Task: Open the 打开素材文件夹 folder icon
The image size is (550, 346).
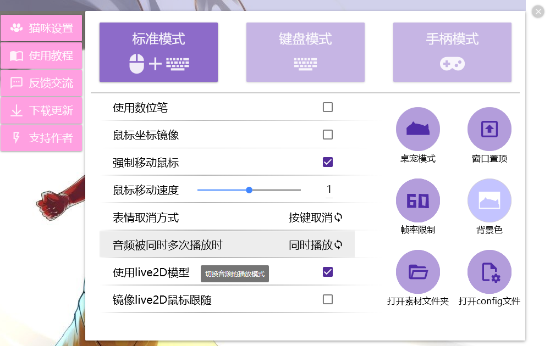Action: tap(417, 272)
